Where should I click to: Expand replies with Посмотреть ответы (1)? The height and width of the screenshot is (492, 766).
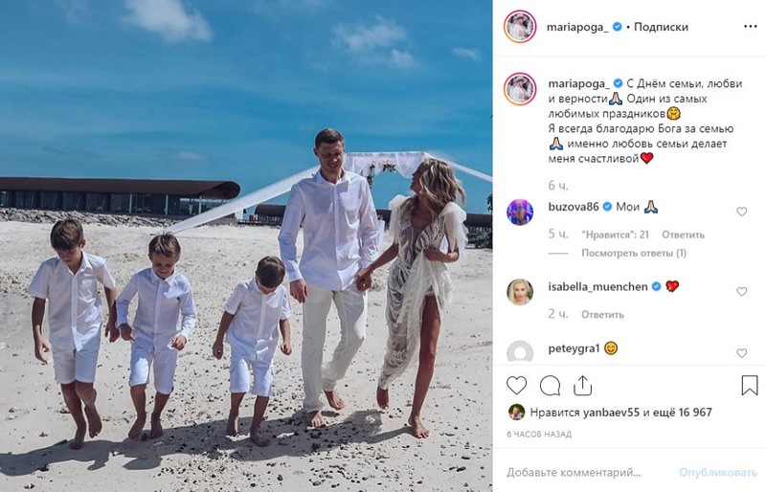[x=634, y=253]
